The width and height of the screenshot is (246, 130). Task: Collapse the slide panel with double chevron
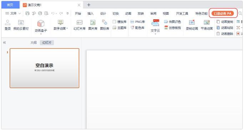point(4,42)
